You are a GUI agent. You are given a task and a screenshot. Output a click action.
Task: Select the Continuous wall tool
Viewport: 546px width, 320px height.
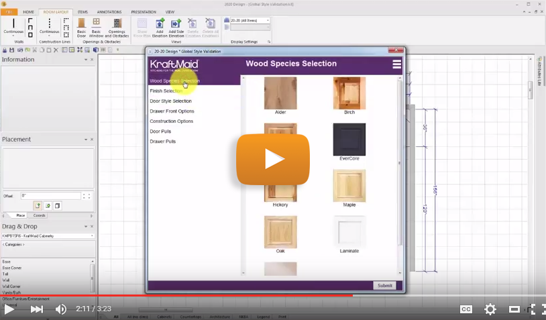click(13, 26)
